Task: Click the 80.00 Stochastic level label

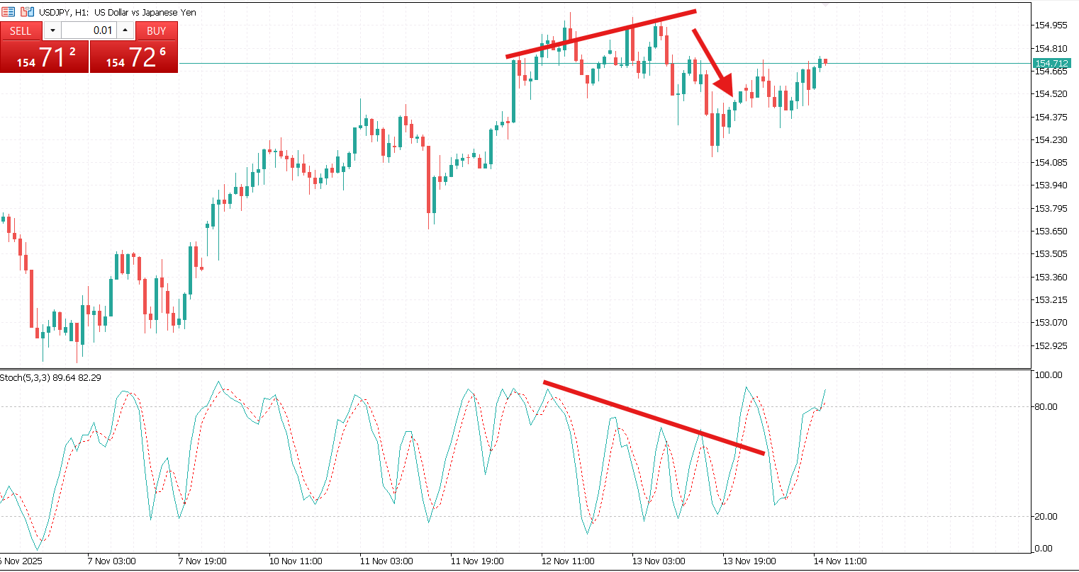Action: (x=1048, y=406)
